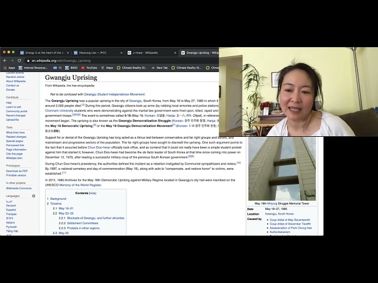378x283 pixels.
Task: Open Related changes tool
Action: (16, 137)
